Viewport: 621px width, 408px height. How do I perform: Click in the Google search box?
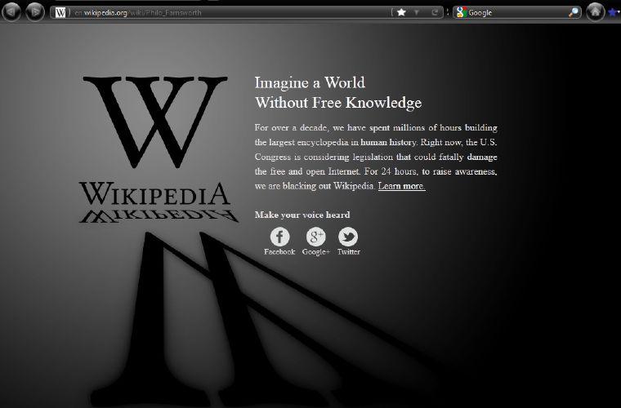coord(515,12)
